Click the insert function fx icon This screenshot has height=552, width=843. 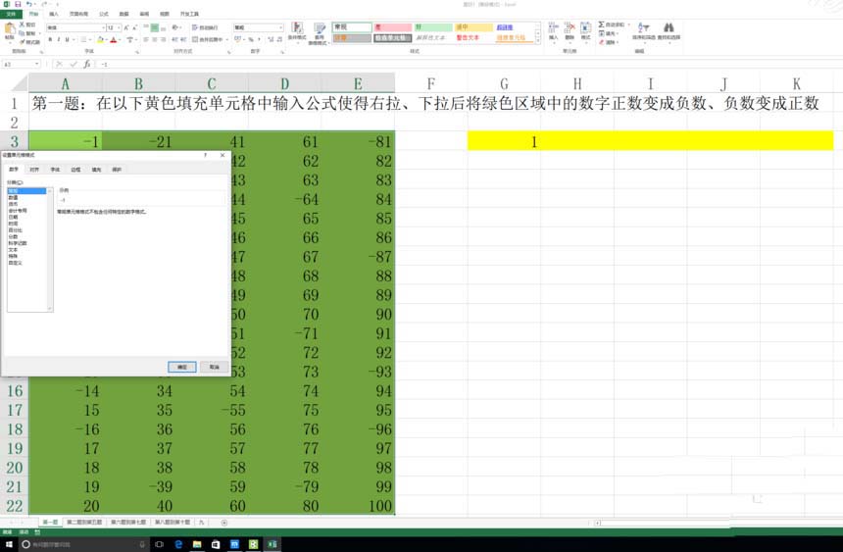coord(85,64)
